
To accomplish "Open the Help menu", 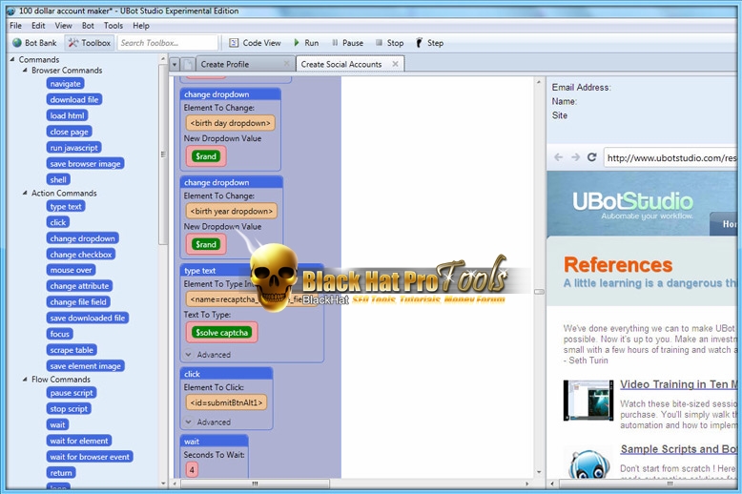I will click(141, 26).
